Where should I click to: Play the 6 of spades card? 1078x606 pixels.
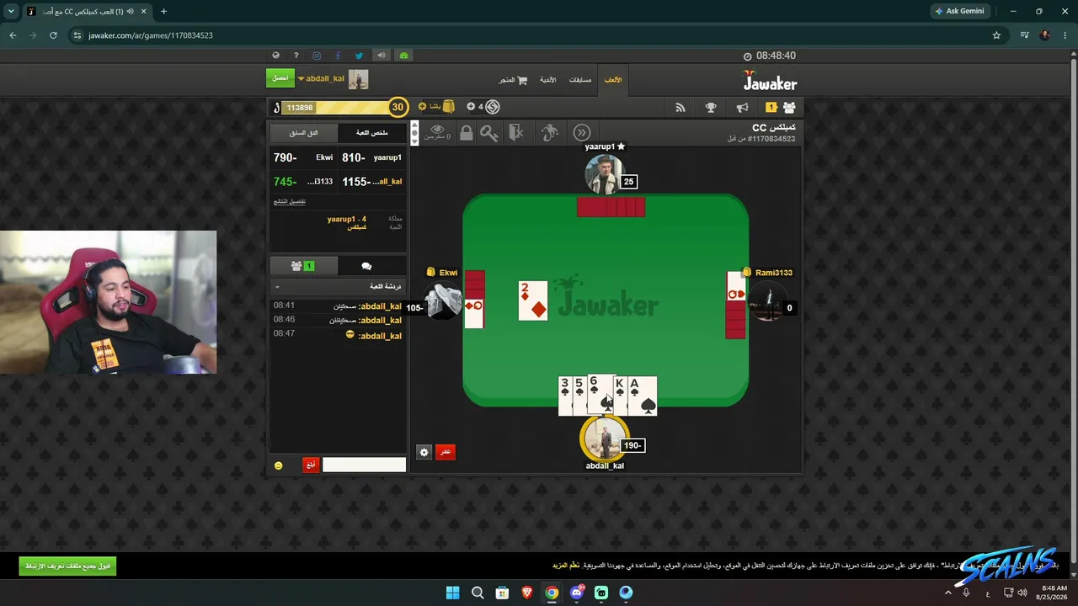click(x=600, y=395)
